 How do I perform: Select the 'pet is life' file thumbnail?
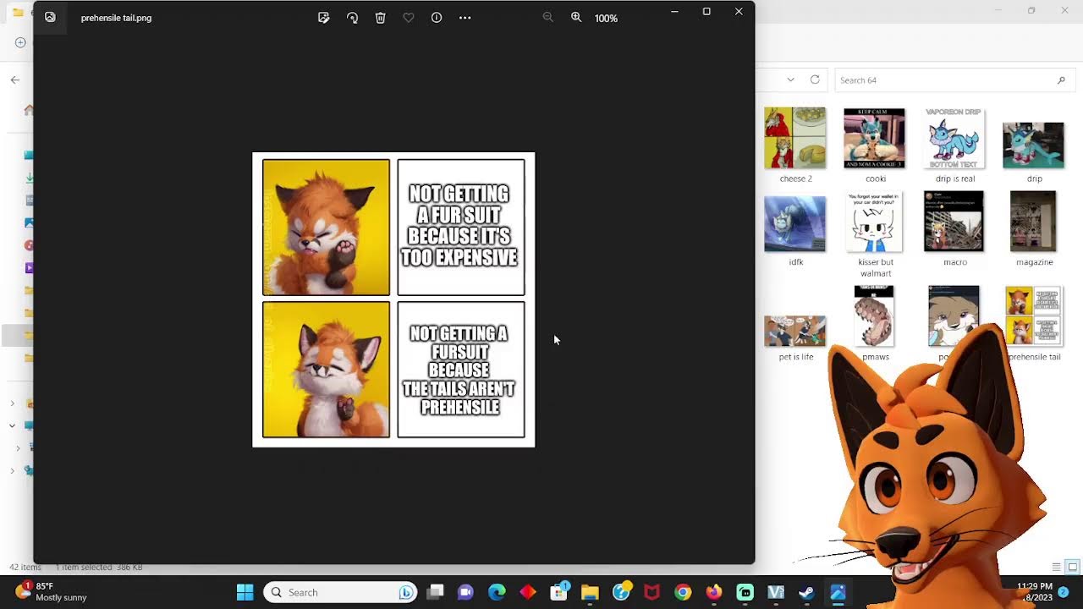coord(794,331)
